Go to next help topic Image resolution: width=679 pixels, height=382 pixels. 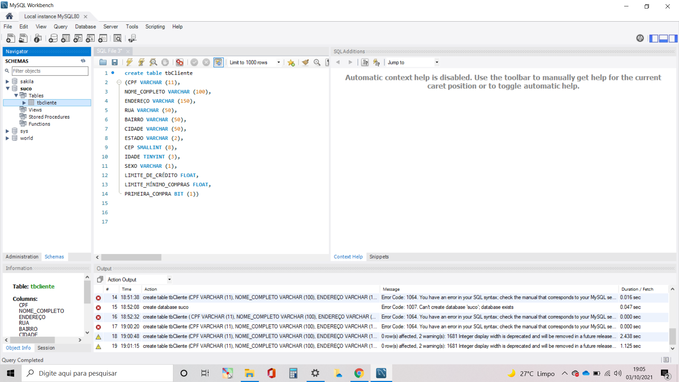click(350, 62)
